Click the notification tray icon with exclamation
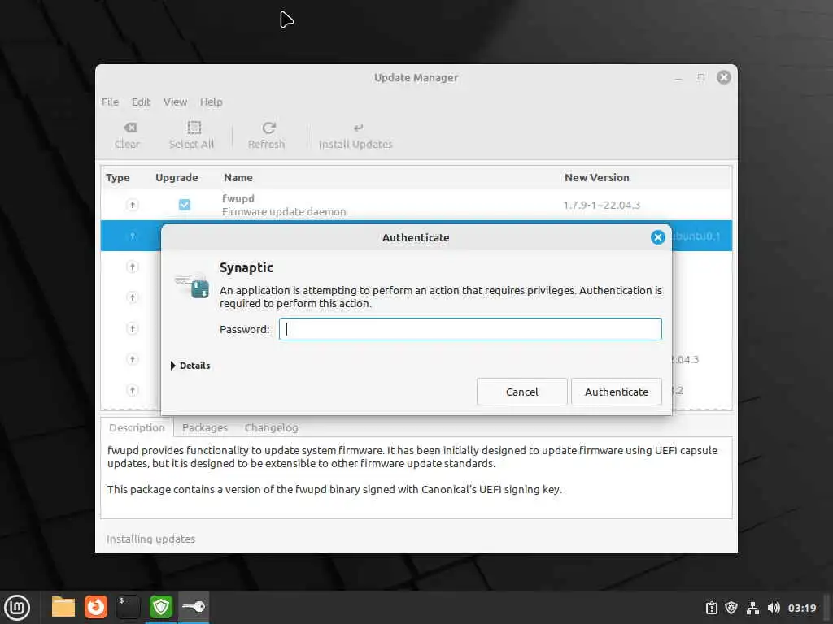833x624 pixels. point(711,608)
